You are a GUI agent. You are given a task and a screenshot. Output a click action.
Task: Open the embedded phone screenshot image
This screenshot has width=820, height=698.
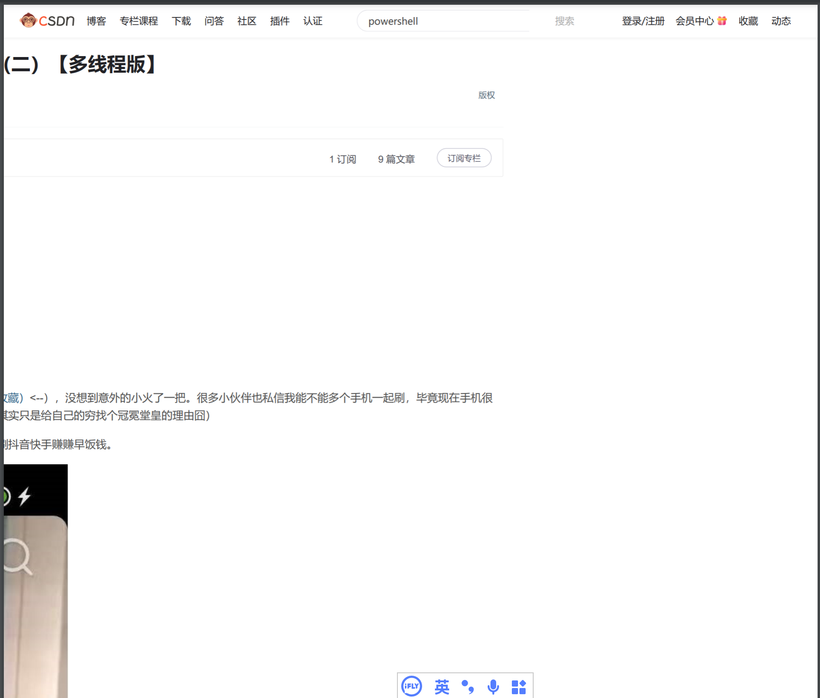[36, 581]
